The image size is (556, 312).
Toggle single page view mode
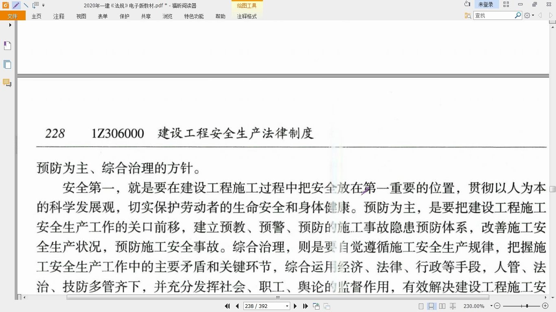422,305
